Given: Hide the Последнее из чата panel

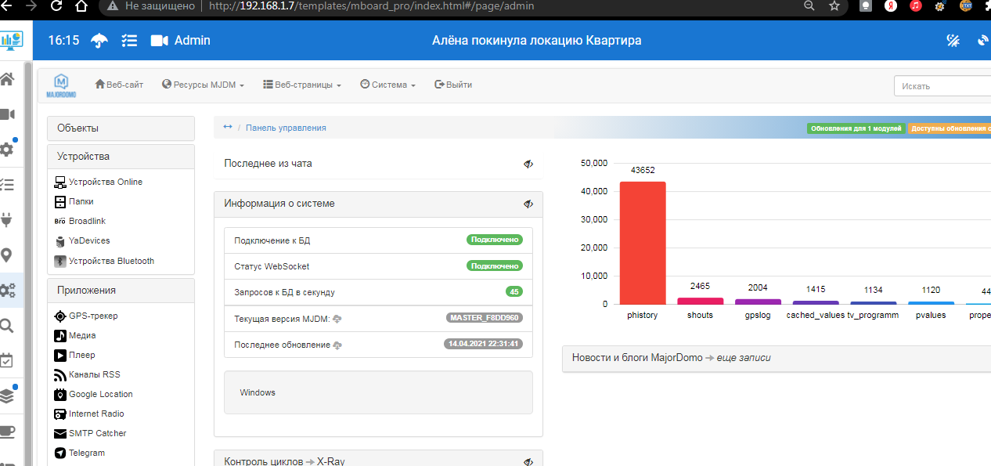Looking at the screenshot, I should [528, 164].
